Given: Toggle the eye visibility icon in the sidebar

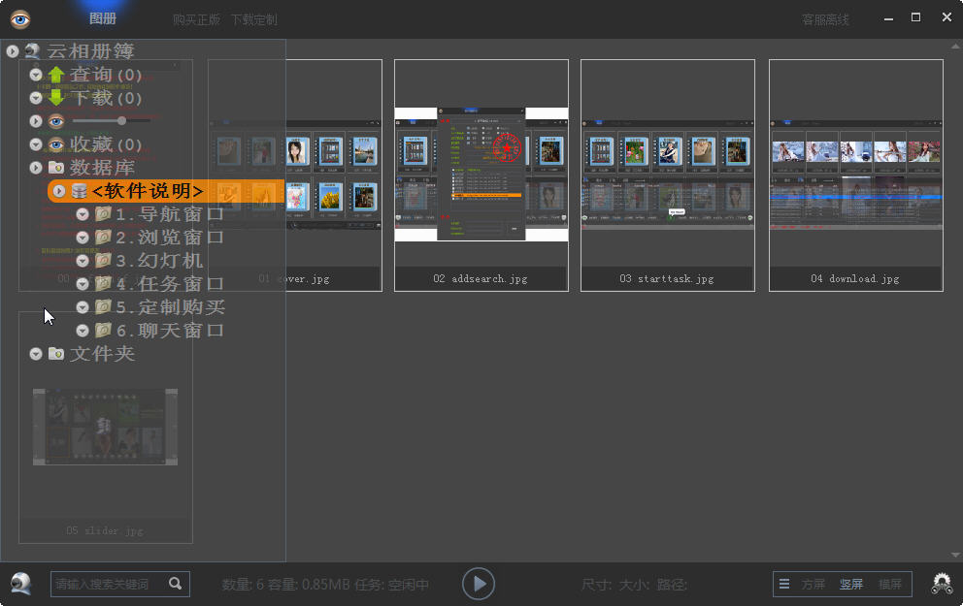Looking at the screenshot, I should point(57,121).
